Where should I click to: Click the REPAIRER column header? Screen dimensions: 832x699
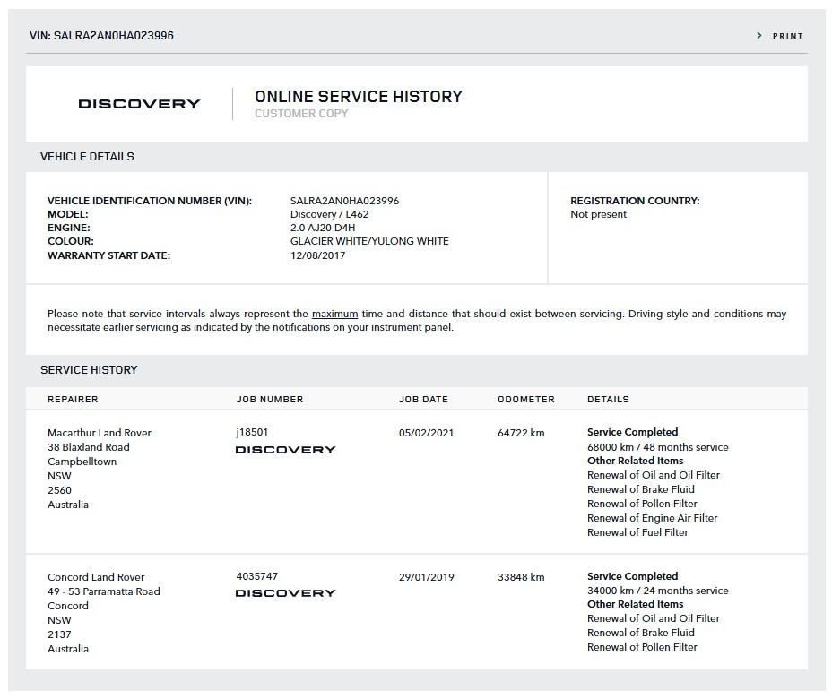[73, 400]
